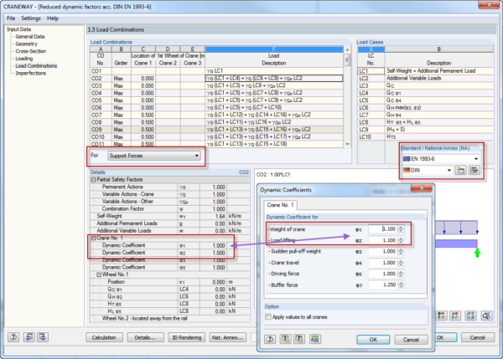Open the Settings menu

coord(30,18)
